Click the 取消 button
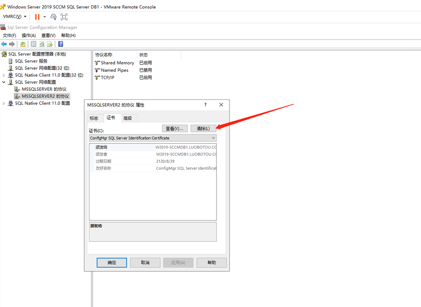421x307 pixels. point(145,263)
